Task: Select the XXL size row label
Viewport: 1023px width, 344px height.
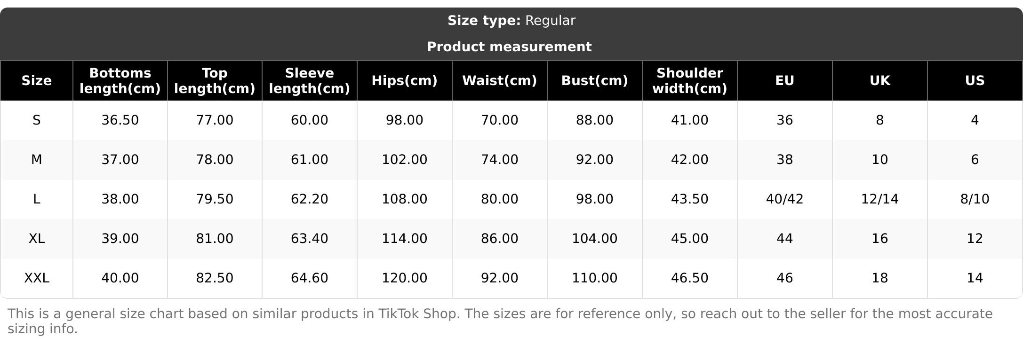Action: click(37, 278)
